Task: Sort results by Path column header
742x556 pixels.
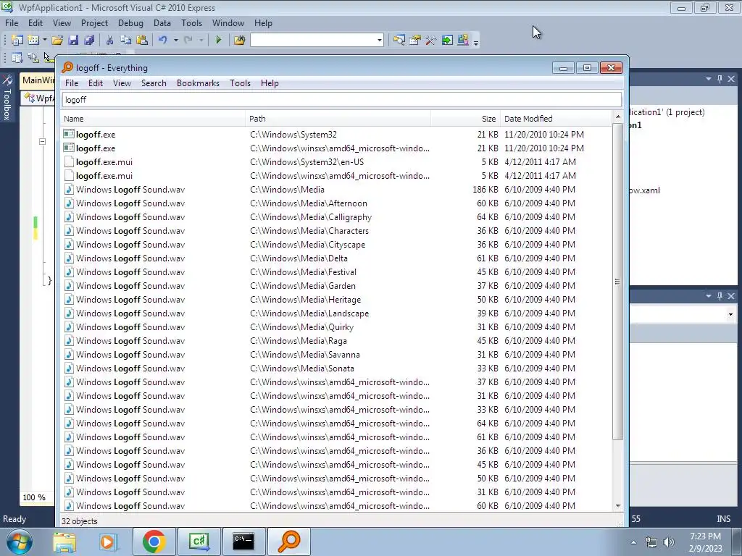Action: pyautogui.click(x=338, y=119)
